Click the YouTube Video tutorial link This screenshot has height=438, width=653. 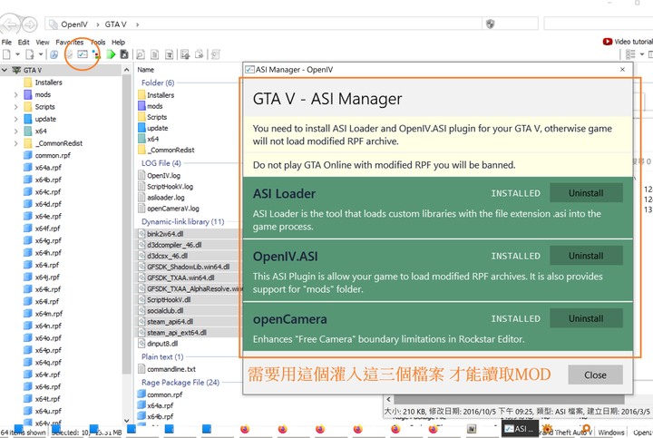(628, 42)
